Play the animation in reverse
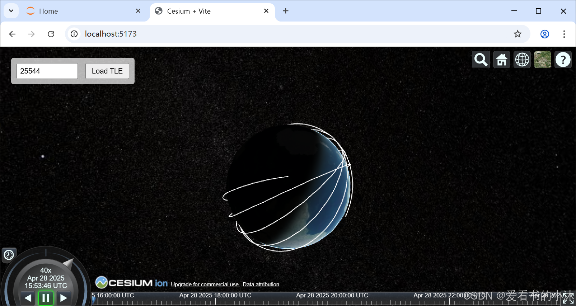 [28, 298]
